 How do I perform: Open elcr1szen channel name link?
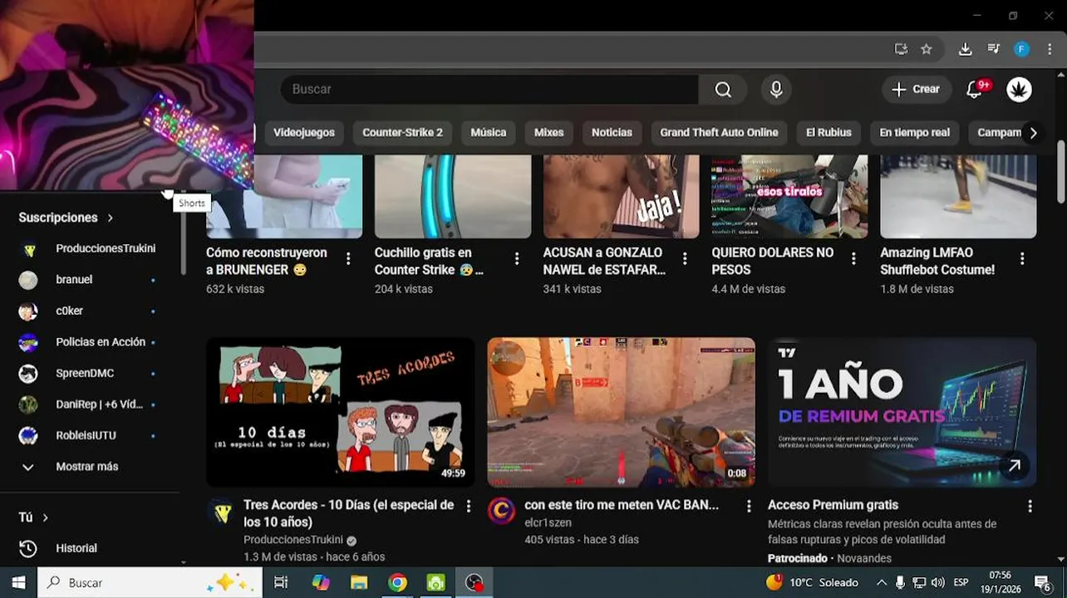click(x=548, y=522)
